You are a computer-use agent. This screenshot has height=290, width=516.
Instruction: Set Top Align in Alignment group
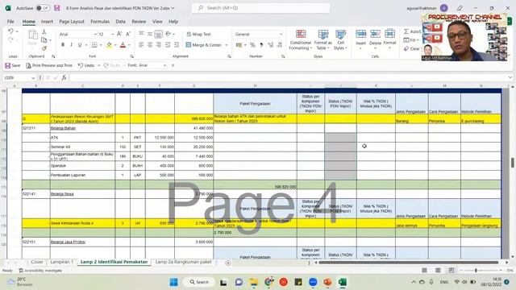click(x=141, y=34)
